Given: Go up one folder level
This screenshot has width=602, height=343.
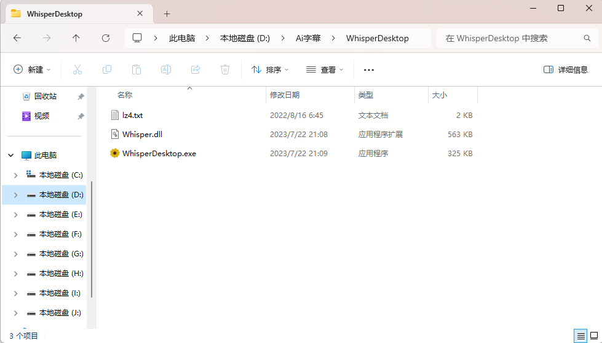Looking at the screenshot, I should [76, 38].
